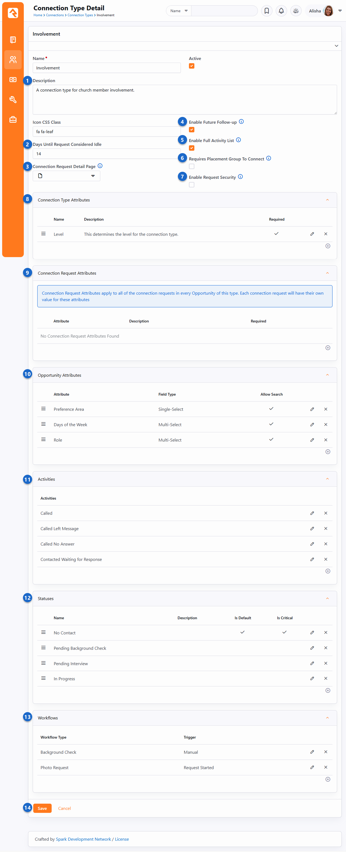Open the People icon in sidebar

click(x=13, y=59)
